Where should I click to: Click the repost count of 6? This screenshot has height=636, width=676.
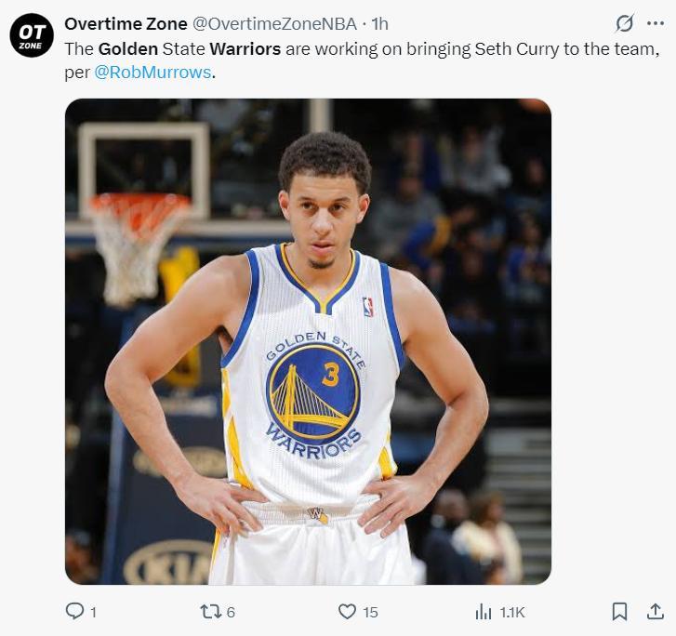coord(231,612)
